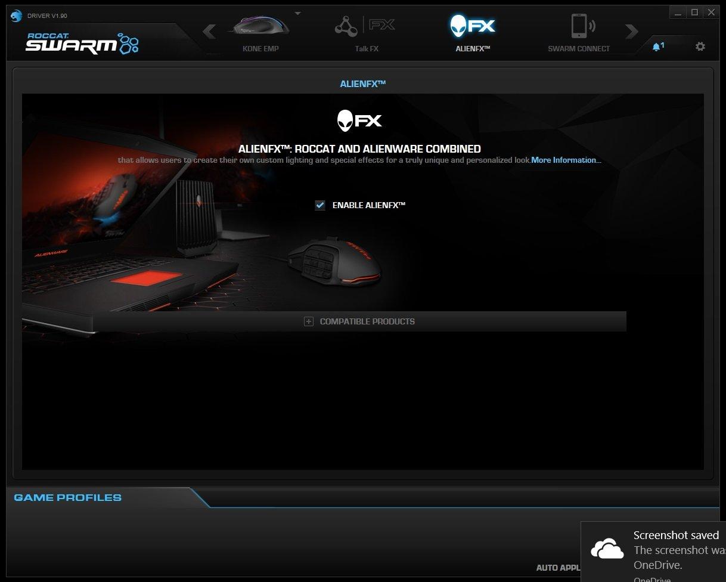This screenshot has height=582, width=726.
Task: Click the ALIENFX section header text
Action: coord(363,83)
